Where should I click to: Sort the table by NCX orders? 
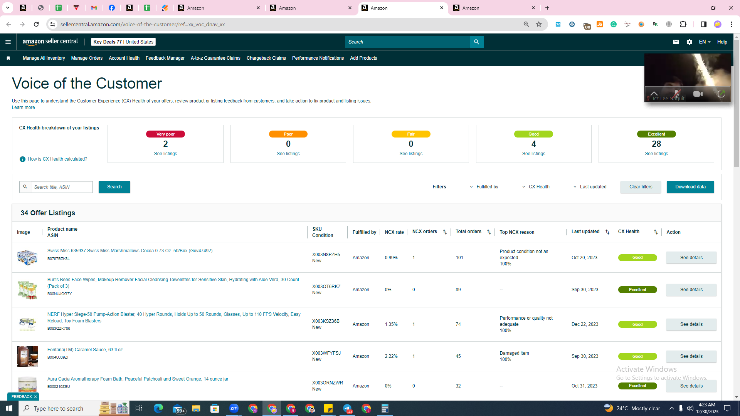point(445,232)
